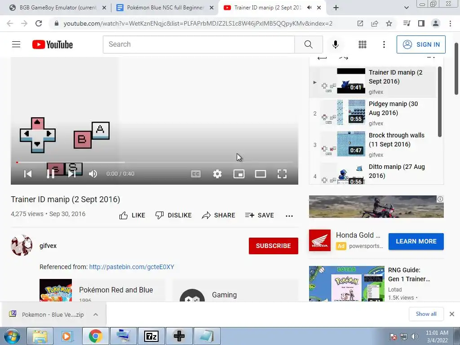Image resolution: width=460 pixels, height=345 pixels.
Task: Close the downloads bar
Action: pos(452,314)
